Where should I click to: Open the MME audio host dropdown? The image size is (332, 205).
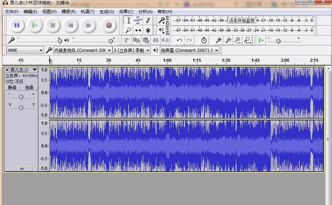pyautogui.click(x=25, y=50)
